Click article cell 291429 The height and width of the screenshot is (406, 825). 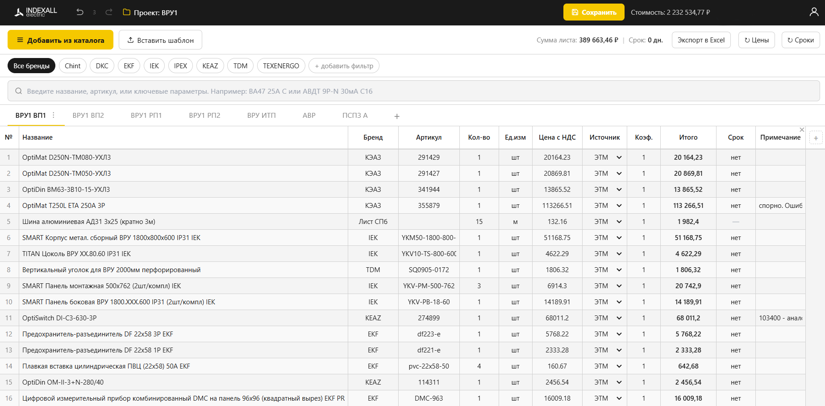[429, 157]
